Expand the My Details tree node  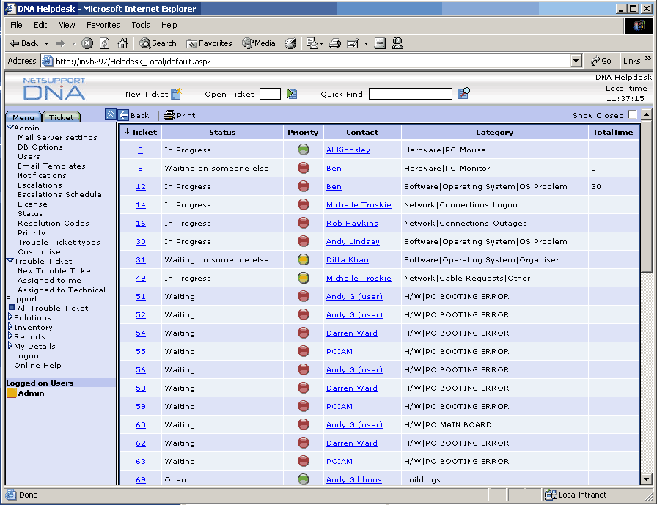pos(10,345)
